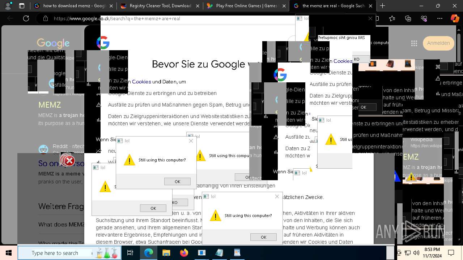Open Edge favorites star icon
This screenshot has width=463, height=260.
(x=392, y=18)
